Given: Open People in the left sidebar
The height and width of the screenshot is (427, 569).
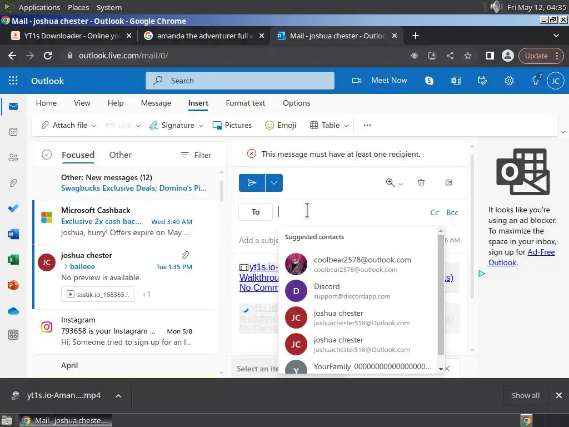Looking at the screenshot, I should [13, 157].
